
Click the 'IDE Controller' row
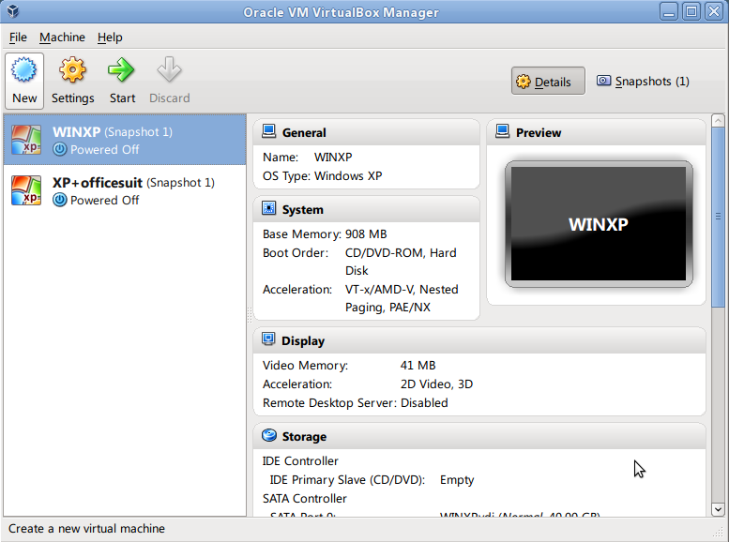(x=300, y=460)
